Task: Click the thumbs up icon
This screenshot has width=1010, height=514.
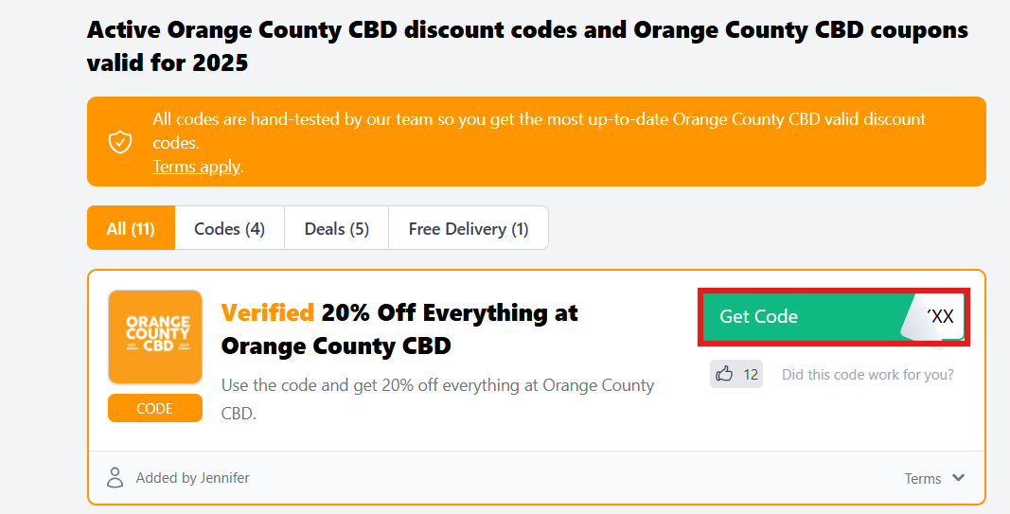Action: pyautogui.click(x=725, y=374)
